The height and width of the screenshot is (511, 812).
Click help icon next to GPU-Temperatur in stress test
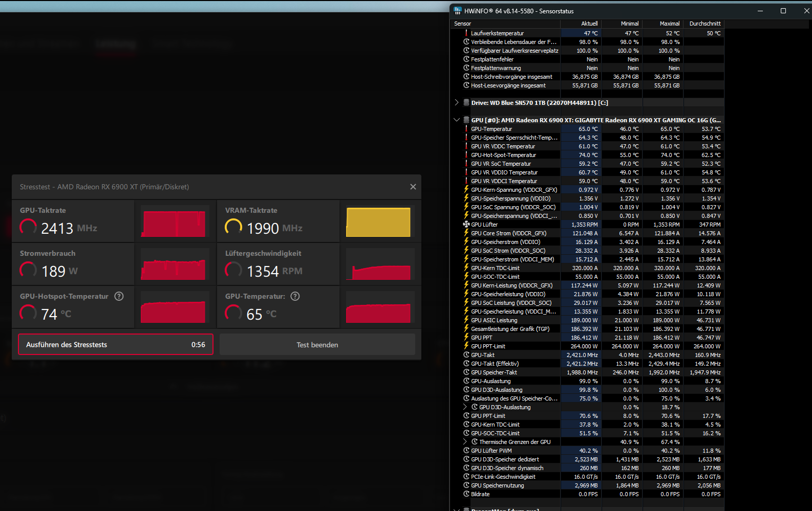[295, 296]
